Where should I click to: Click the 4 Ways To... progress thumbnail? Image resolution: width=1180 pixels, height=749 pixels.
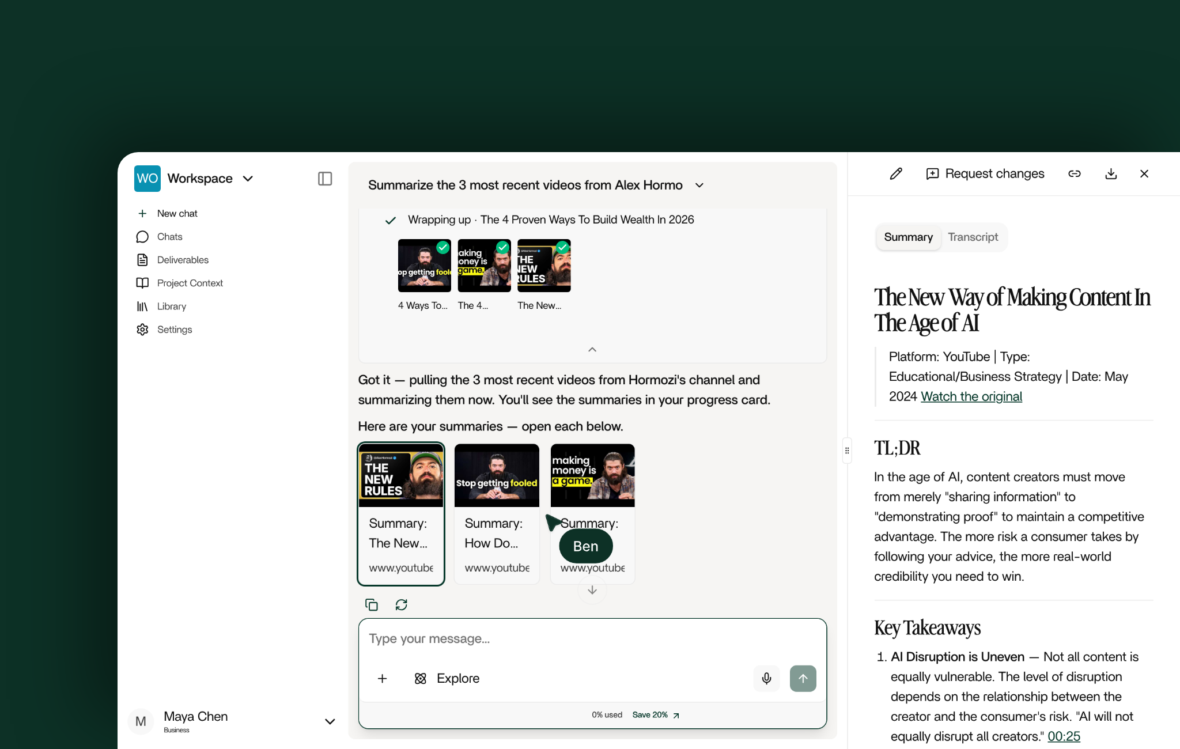click(425, 266)
